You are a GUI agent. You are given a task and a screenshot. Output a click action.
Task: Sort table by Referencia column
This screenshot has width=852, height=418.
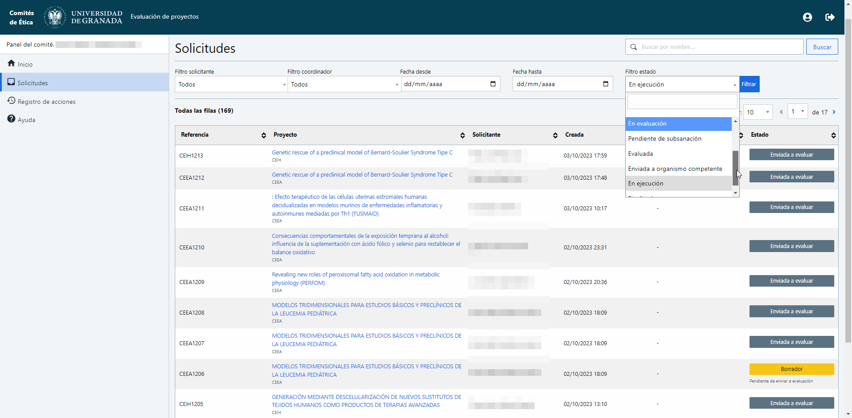click(264, 135)
